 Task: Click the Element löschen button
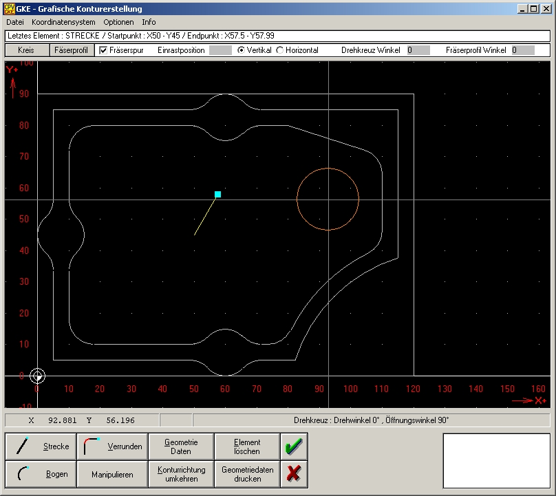[247, 446]
